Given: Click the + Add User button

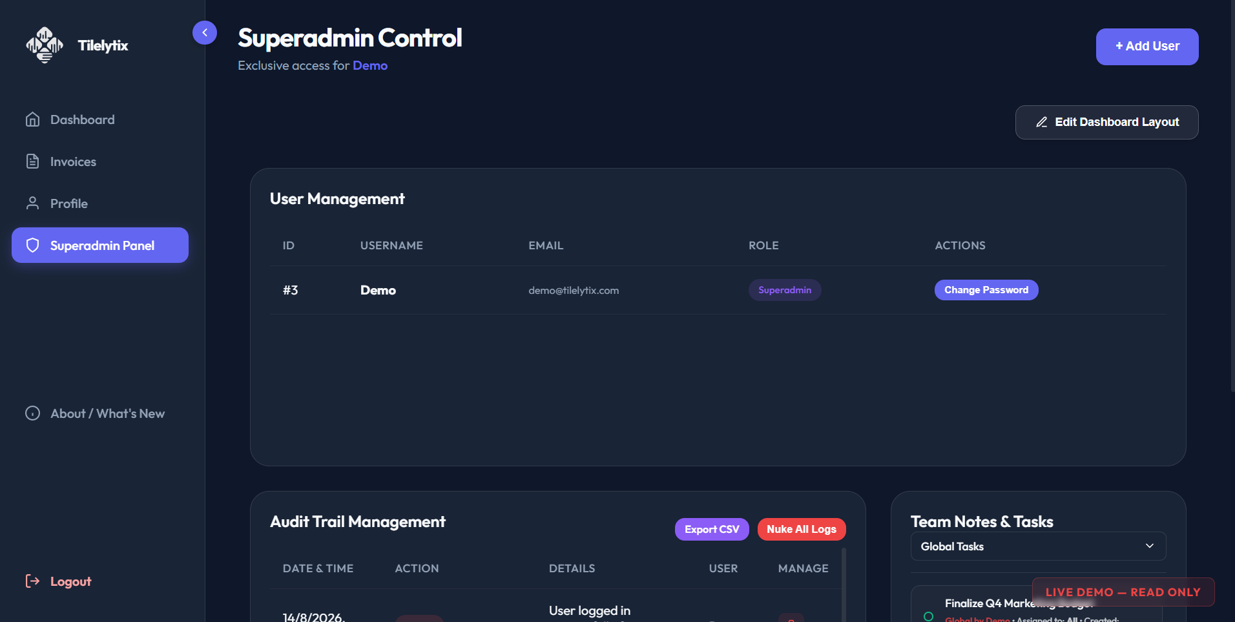Looking at the screenshot, I should tap(1147, 47).
